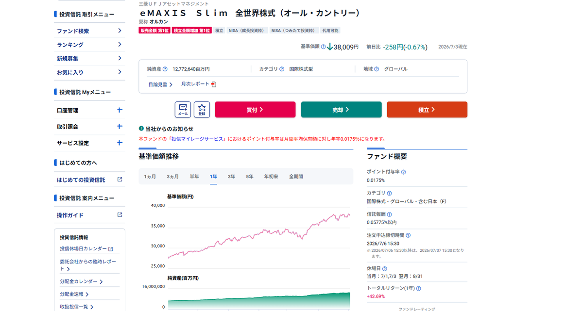
Task: Click chevron beside 目論見書
Action: 171,84
